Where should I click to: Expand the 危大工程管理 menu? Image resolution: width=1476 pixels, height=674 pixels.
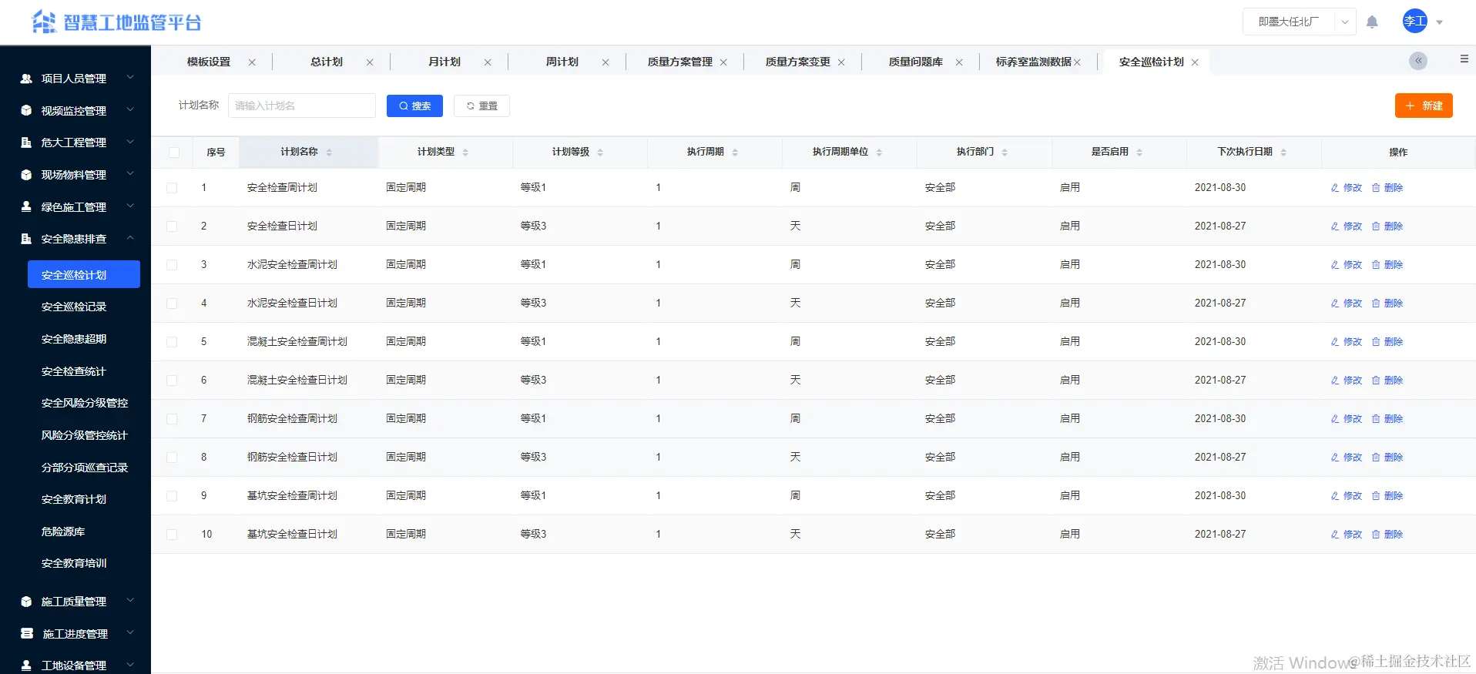point(130,142)
